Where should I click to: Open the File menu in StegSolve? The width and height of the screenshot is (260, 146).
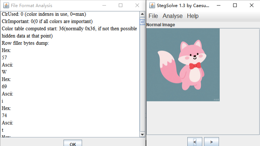click(x=153, y=16)
